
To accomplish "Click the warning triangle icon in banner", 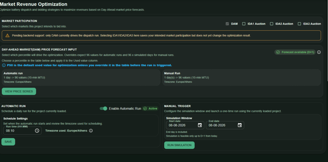I will coord(8,36).
